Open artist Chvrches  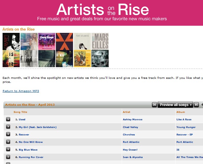(129, 135)
